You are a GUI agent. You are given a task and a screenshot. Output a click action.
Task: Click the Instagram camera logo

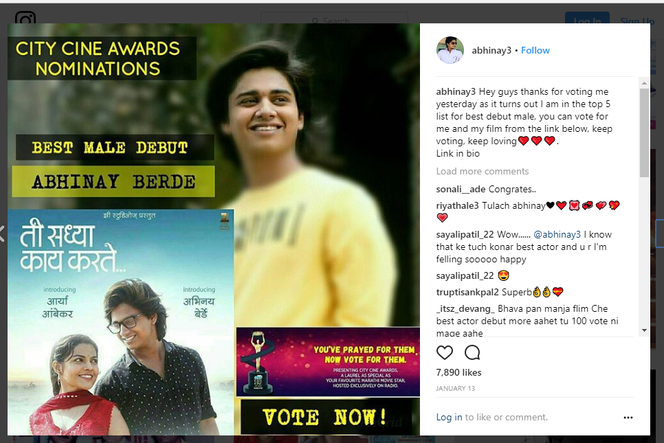25,18
